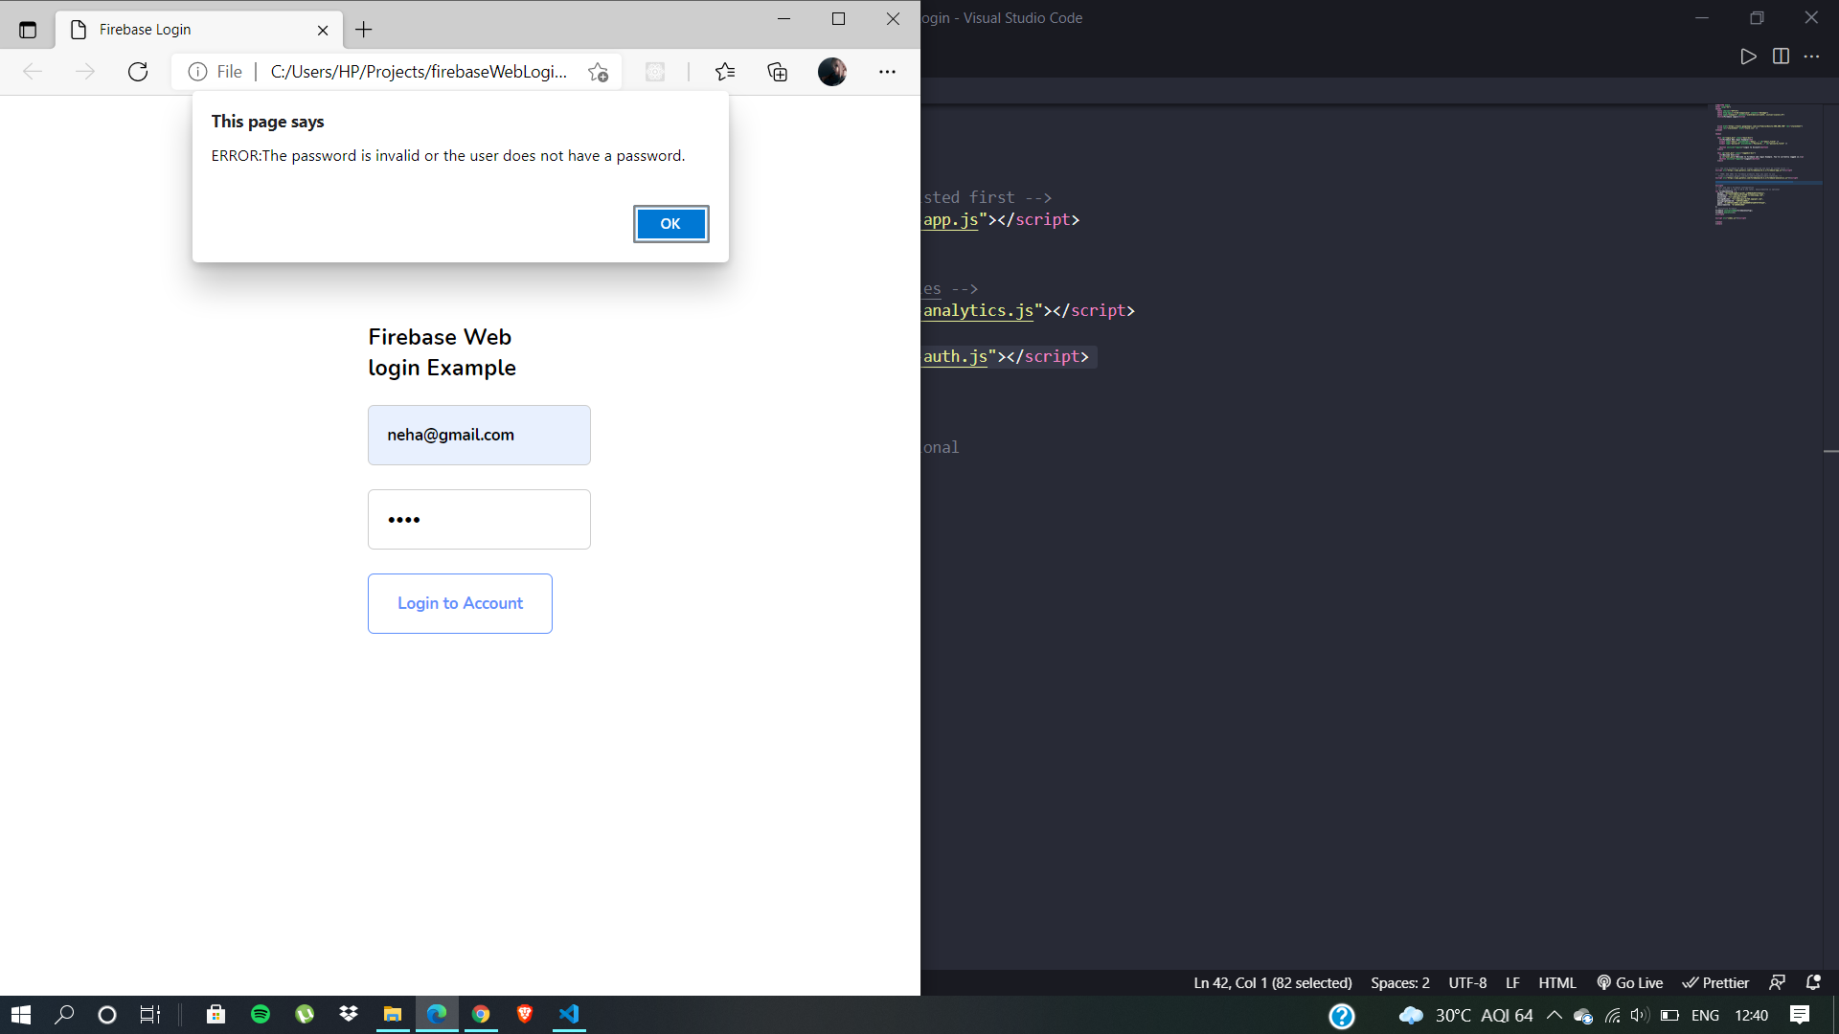
Task: Open VS Code editor more actions
Action: [1811, 56]
